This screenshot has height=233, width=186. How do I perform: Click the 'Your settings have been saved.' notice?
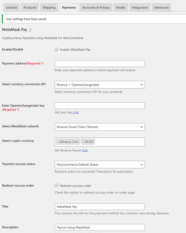[x=94, y=19]
